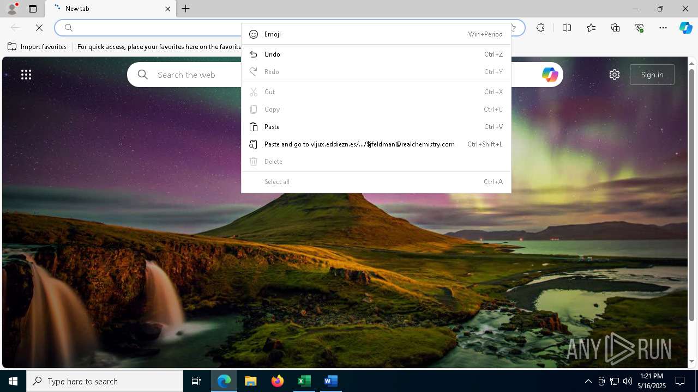Open File Explorer from taskbar
Image resolution: width=698 pixels, height=392 pixels.
(x=251, y=381)
